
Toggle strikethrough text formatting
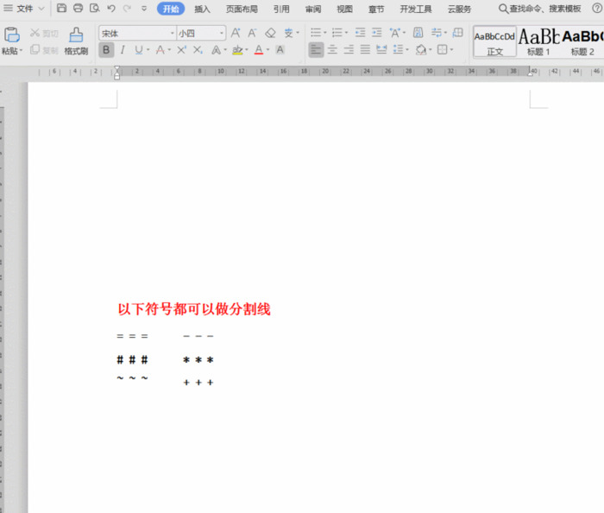click(x=160, y=50)
